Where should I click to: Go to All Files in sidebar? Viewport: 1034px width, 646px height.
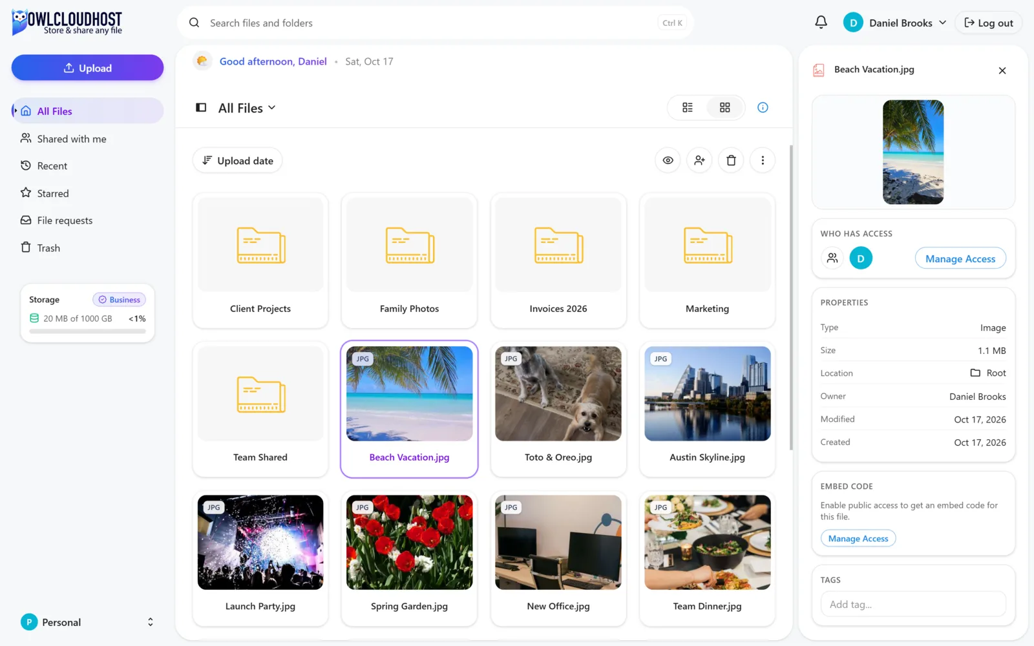pyautogui.click(x=87, y=111)
